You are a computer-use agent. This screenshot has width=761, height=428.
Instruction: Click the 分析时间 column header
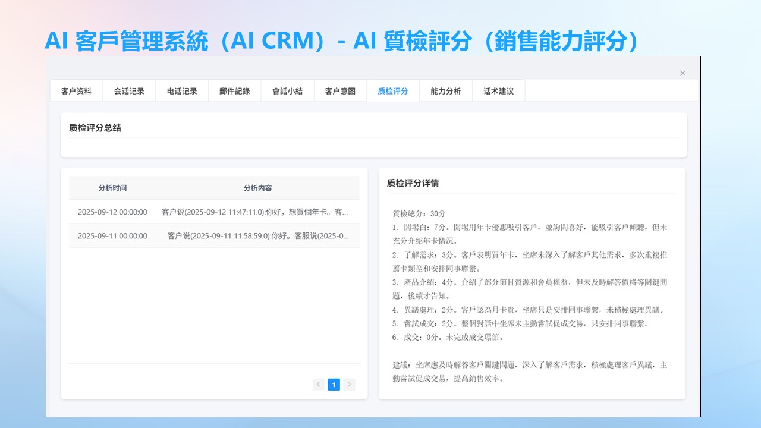pyautogui.click(x=112, y=188)
